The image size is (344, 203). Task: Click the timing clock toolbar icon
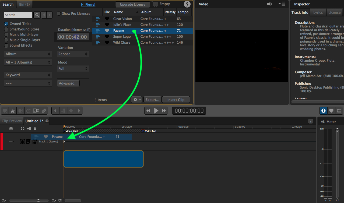coord(28,111)
